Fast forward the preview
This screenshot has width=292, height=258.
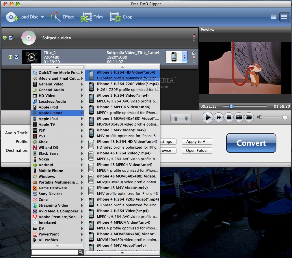[218, 117]
